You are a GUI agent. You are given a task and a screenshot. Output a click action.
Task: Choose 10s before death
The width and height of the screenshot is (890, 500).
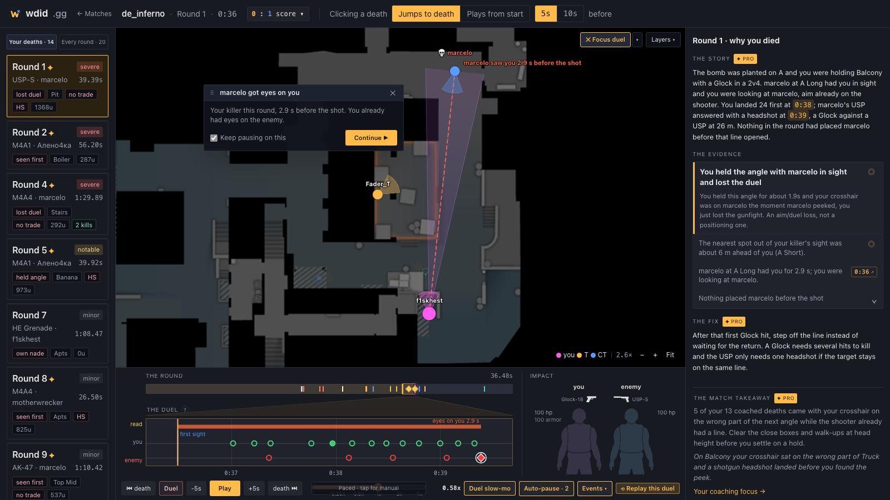(570, 14)
